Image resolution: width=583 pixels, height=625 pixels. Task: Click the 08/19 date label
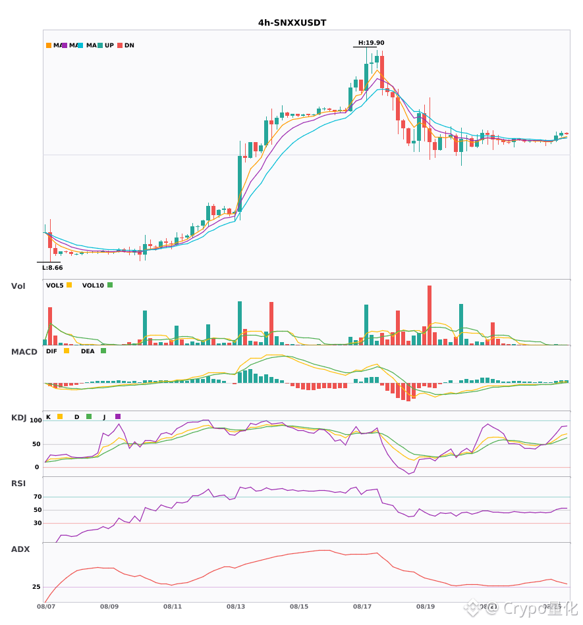426,607
